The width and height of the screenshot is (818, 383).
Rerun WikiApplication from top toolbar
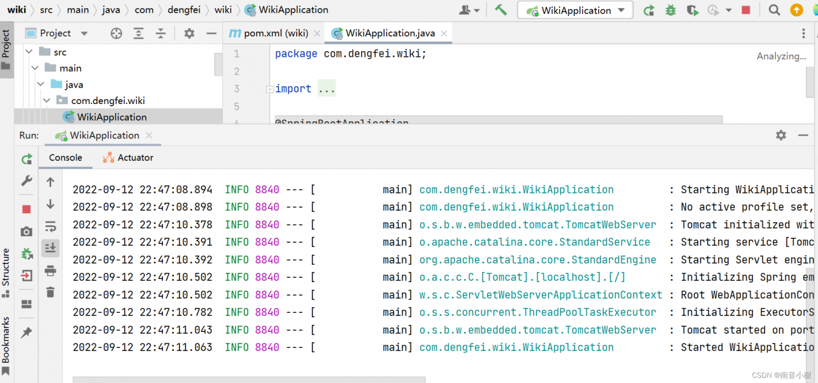[649, 10]
